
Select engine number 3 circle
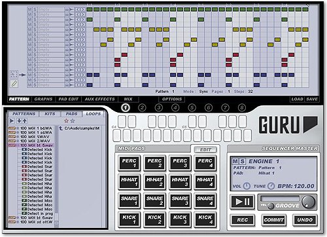point(159,107)
